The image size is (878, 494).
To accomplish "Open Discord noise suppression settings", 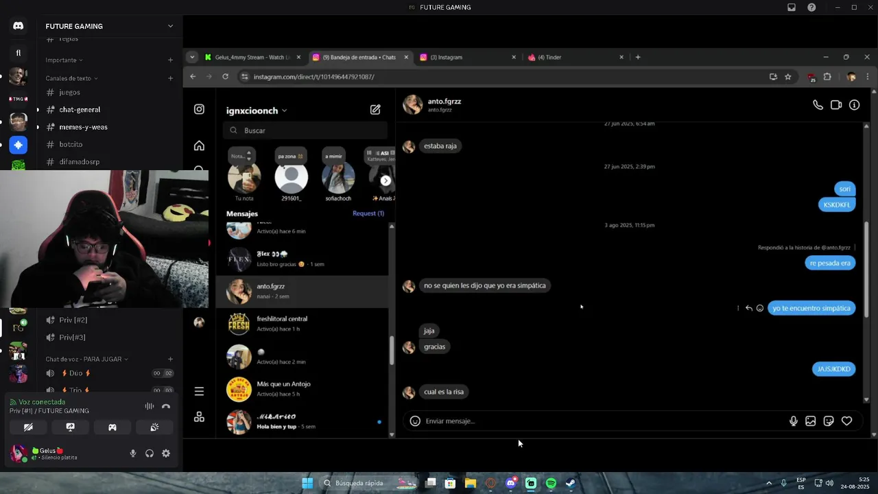I will (x=149, y=406).
